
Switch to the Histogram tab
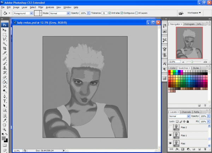(189, 24)
